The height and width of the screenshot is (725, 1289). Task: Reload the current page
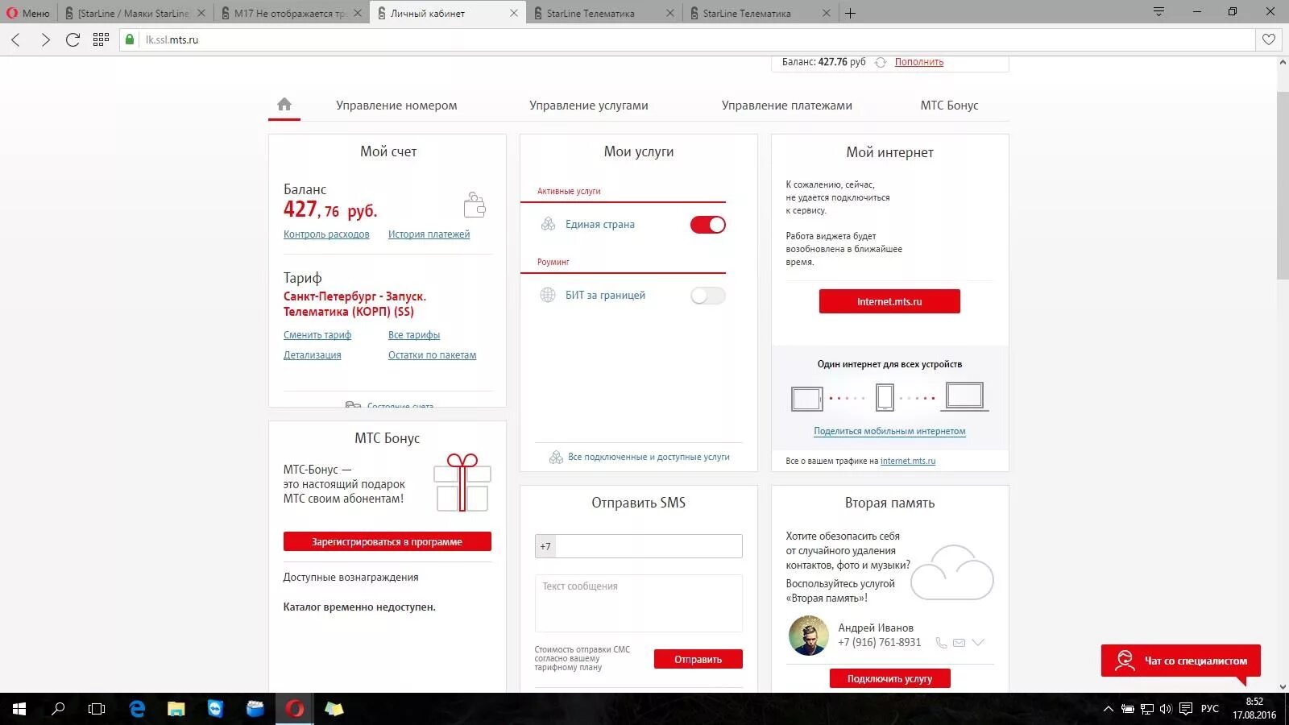(x=73, y=39)
